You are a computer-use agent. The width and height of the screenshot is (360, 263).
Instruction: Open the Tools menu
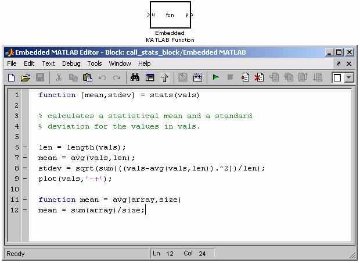tap(95, 63)
